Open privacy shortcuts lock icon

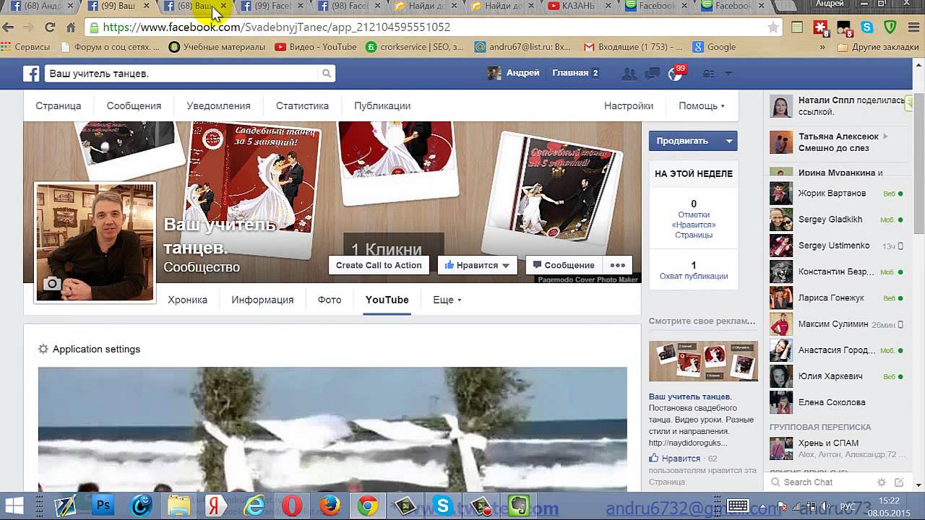[x=709, y=74]
